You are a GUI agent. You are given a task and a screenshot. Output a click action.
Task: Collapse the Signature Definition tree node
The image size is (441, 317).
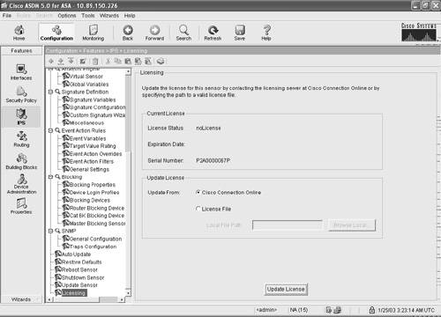point(50,92)
